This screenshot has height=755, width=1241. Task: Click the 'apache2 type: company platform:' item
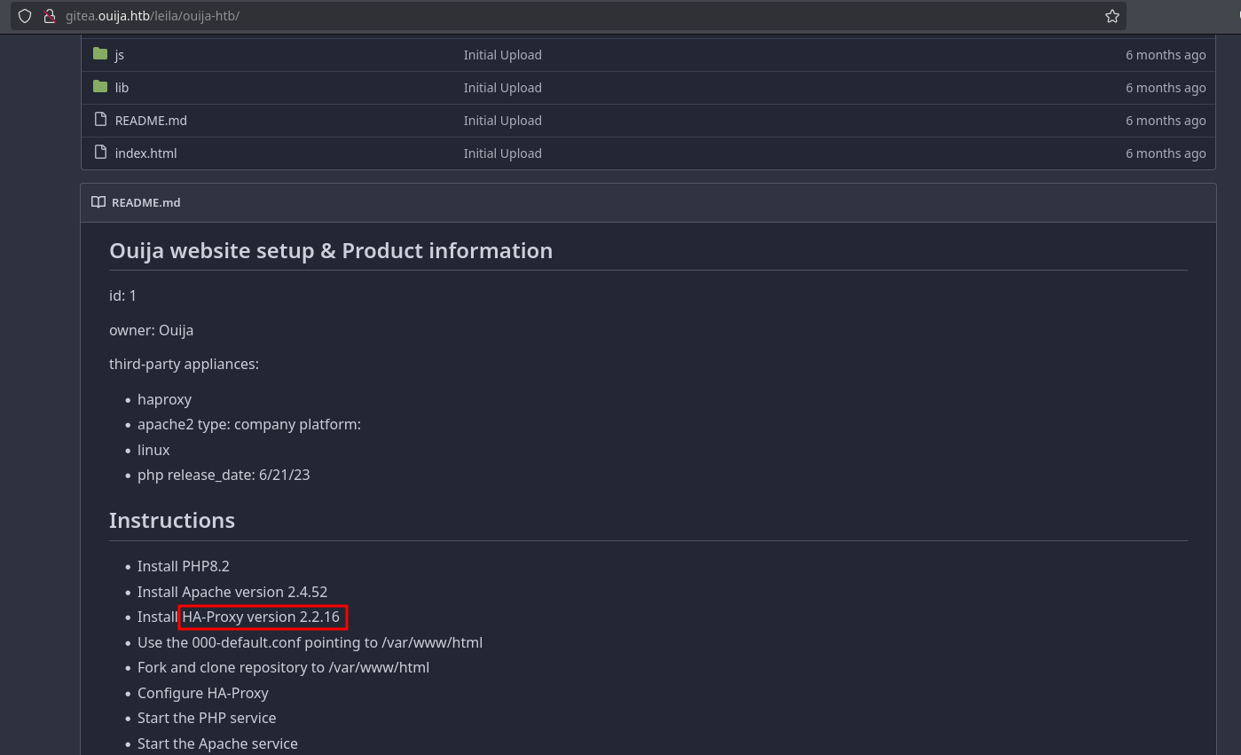[249, 424]
